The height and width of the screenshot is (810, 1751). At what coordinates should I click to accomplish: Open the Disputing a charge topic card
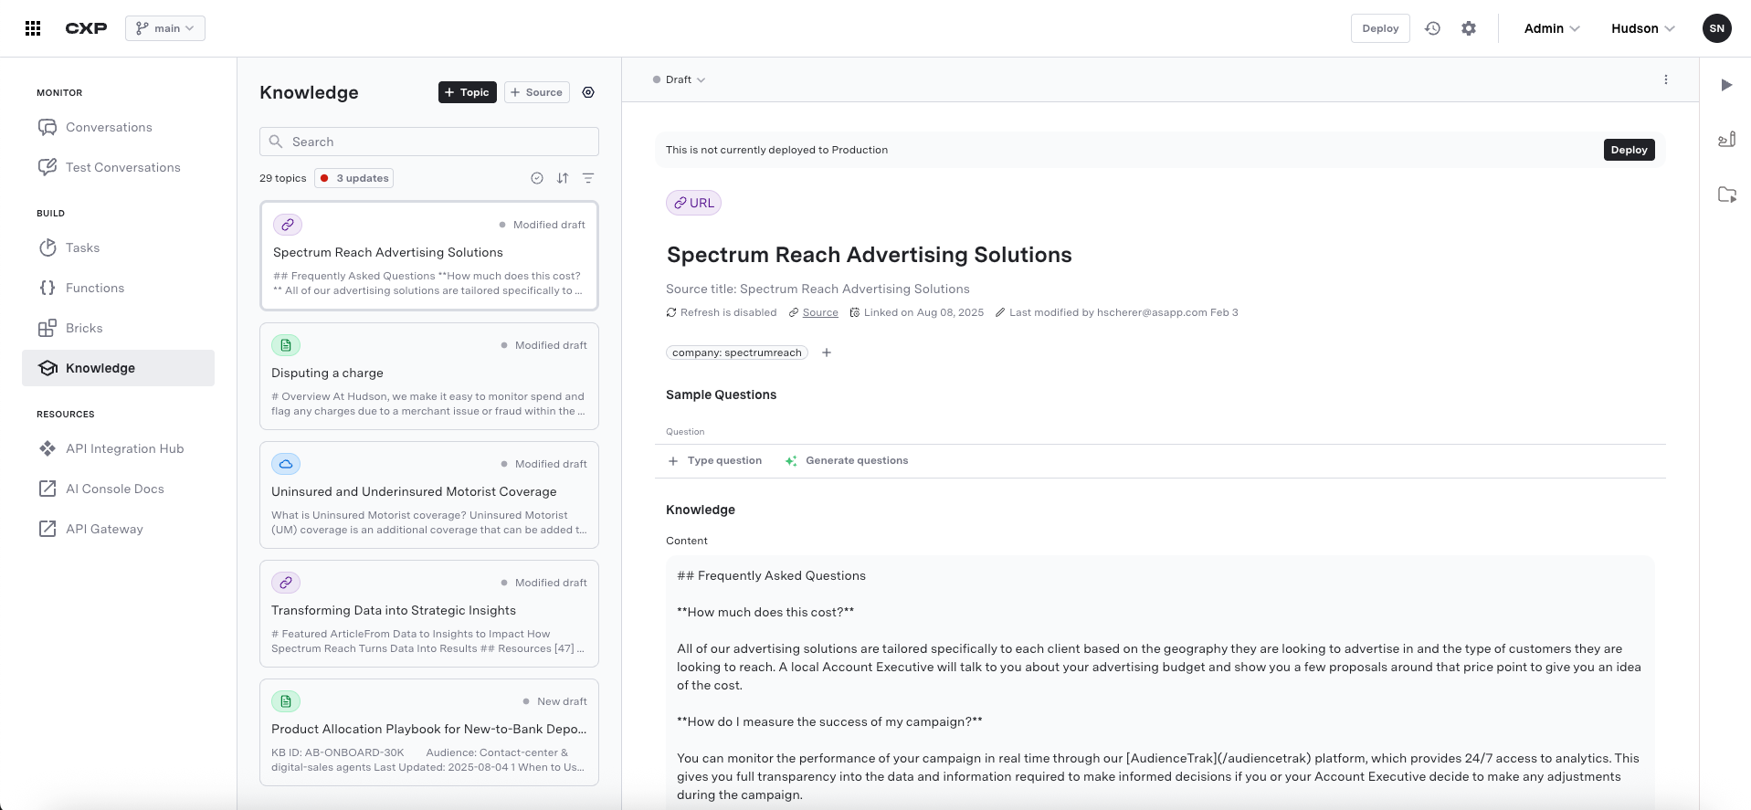[x=429, y=376]
